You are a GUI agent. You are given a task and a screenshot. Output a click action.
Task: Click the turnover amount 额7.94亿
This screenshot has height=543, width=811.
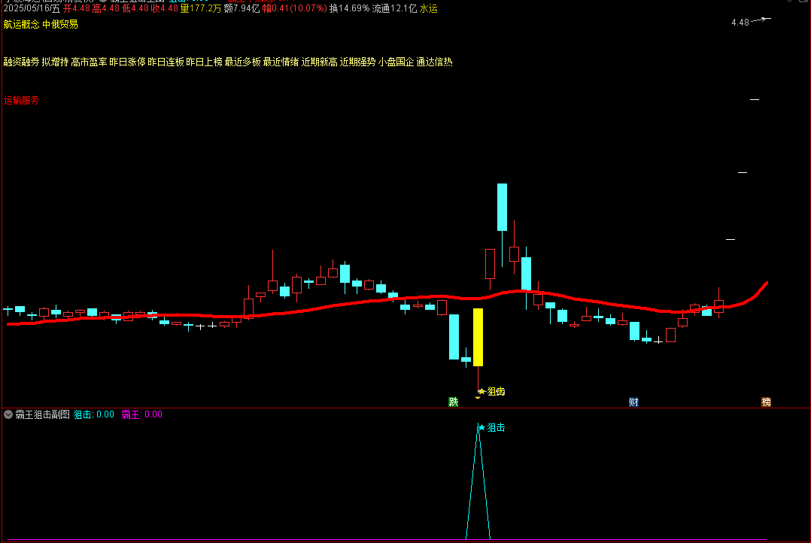(242, 8)
